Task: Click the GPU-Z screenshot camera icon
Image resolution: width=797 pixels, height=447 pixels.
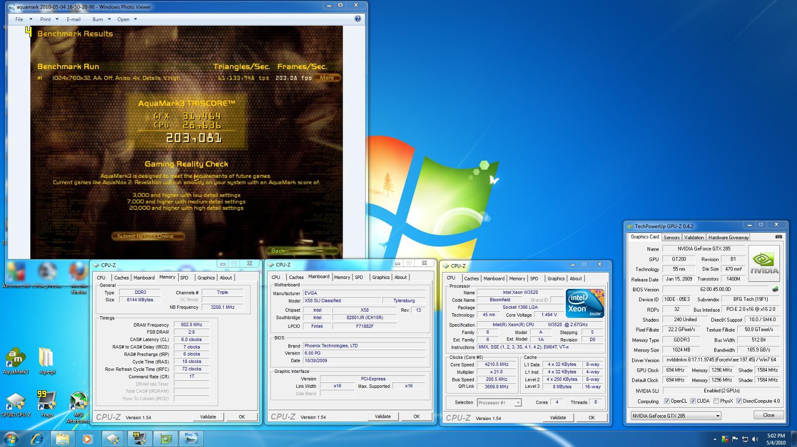Action: 779,237
